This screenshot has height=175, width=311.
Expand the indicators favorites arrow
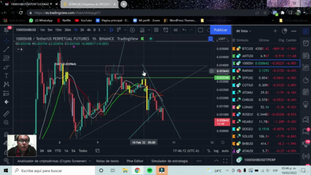point(149,30)
